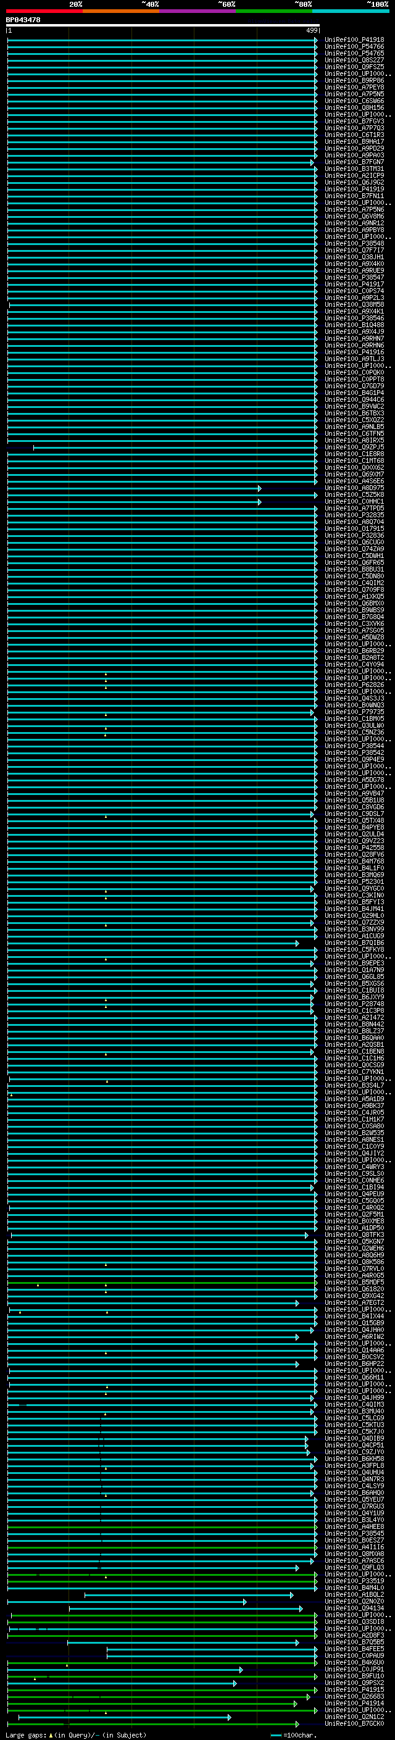Click the label UniRef100_A8IRX5

pos(354,441)
